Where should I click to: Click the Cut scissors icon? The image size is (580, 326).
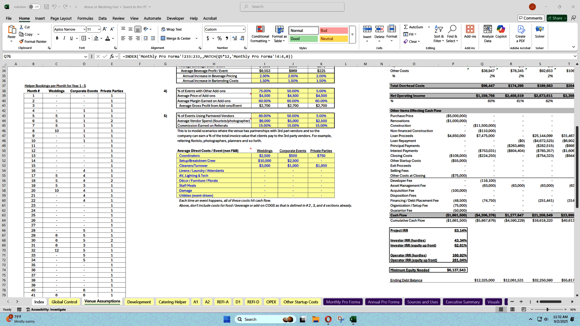click(x=21, y=27)
